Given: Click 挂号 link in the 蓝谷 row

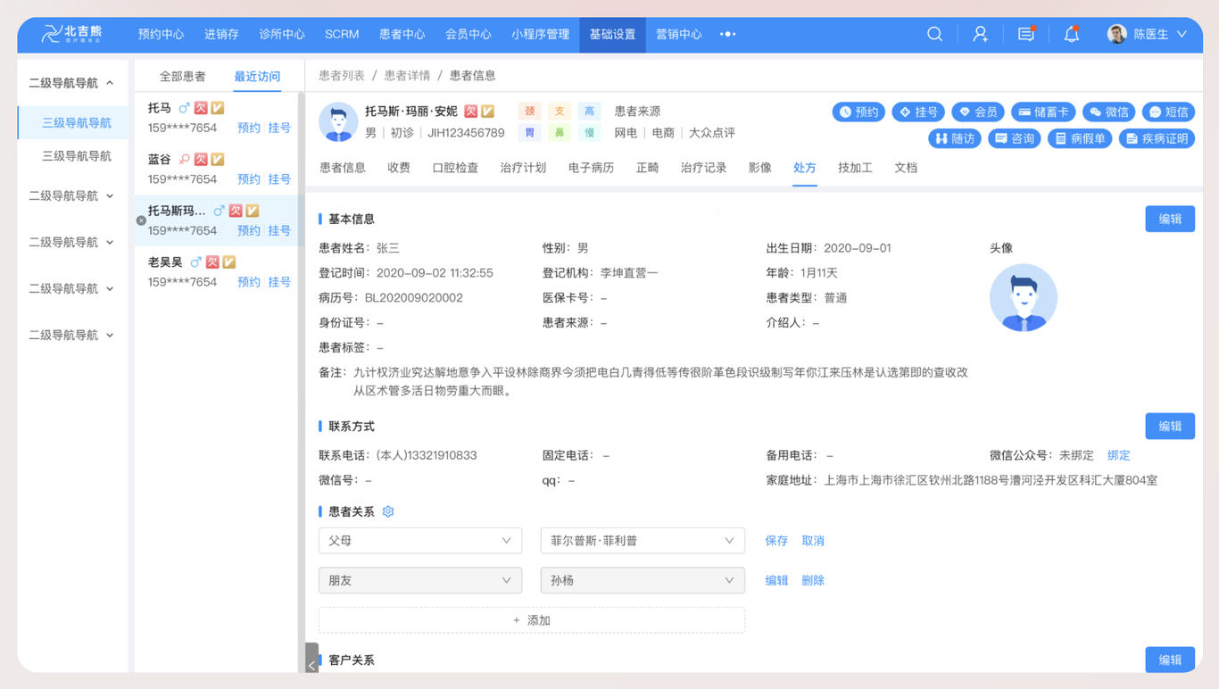Looking at the screenshot, I should (x=279, y=179).
